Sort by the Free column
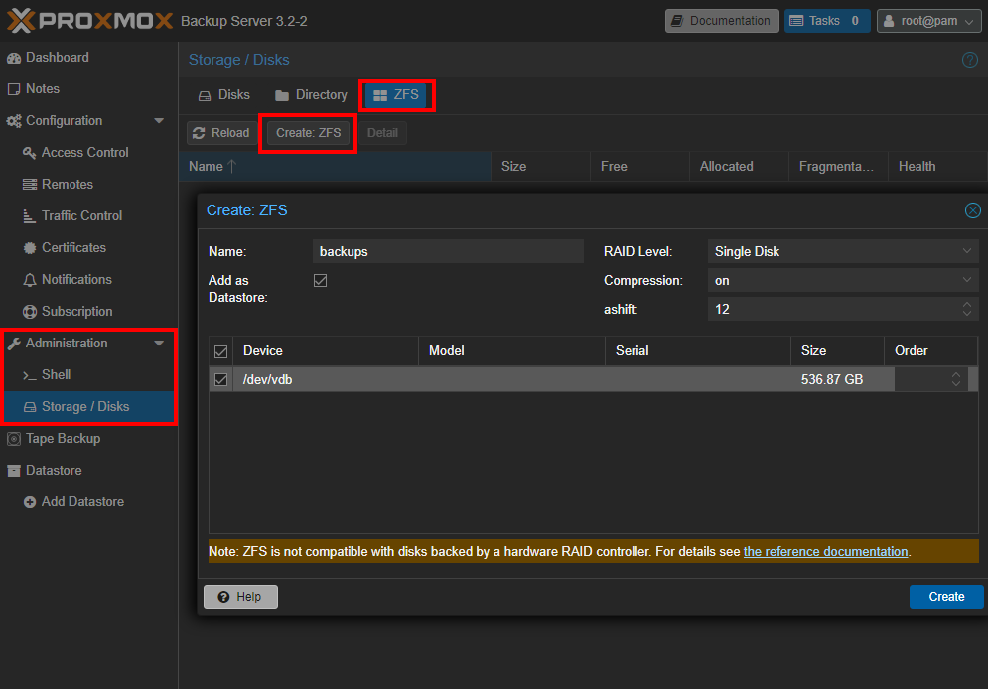 640,166
